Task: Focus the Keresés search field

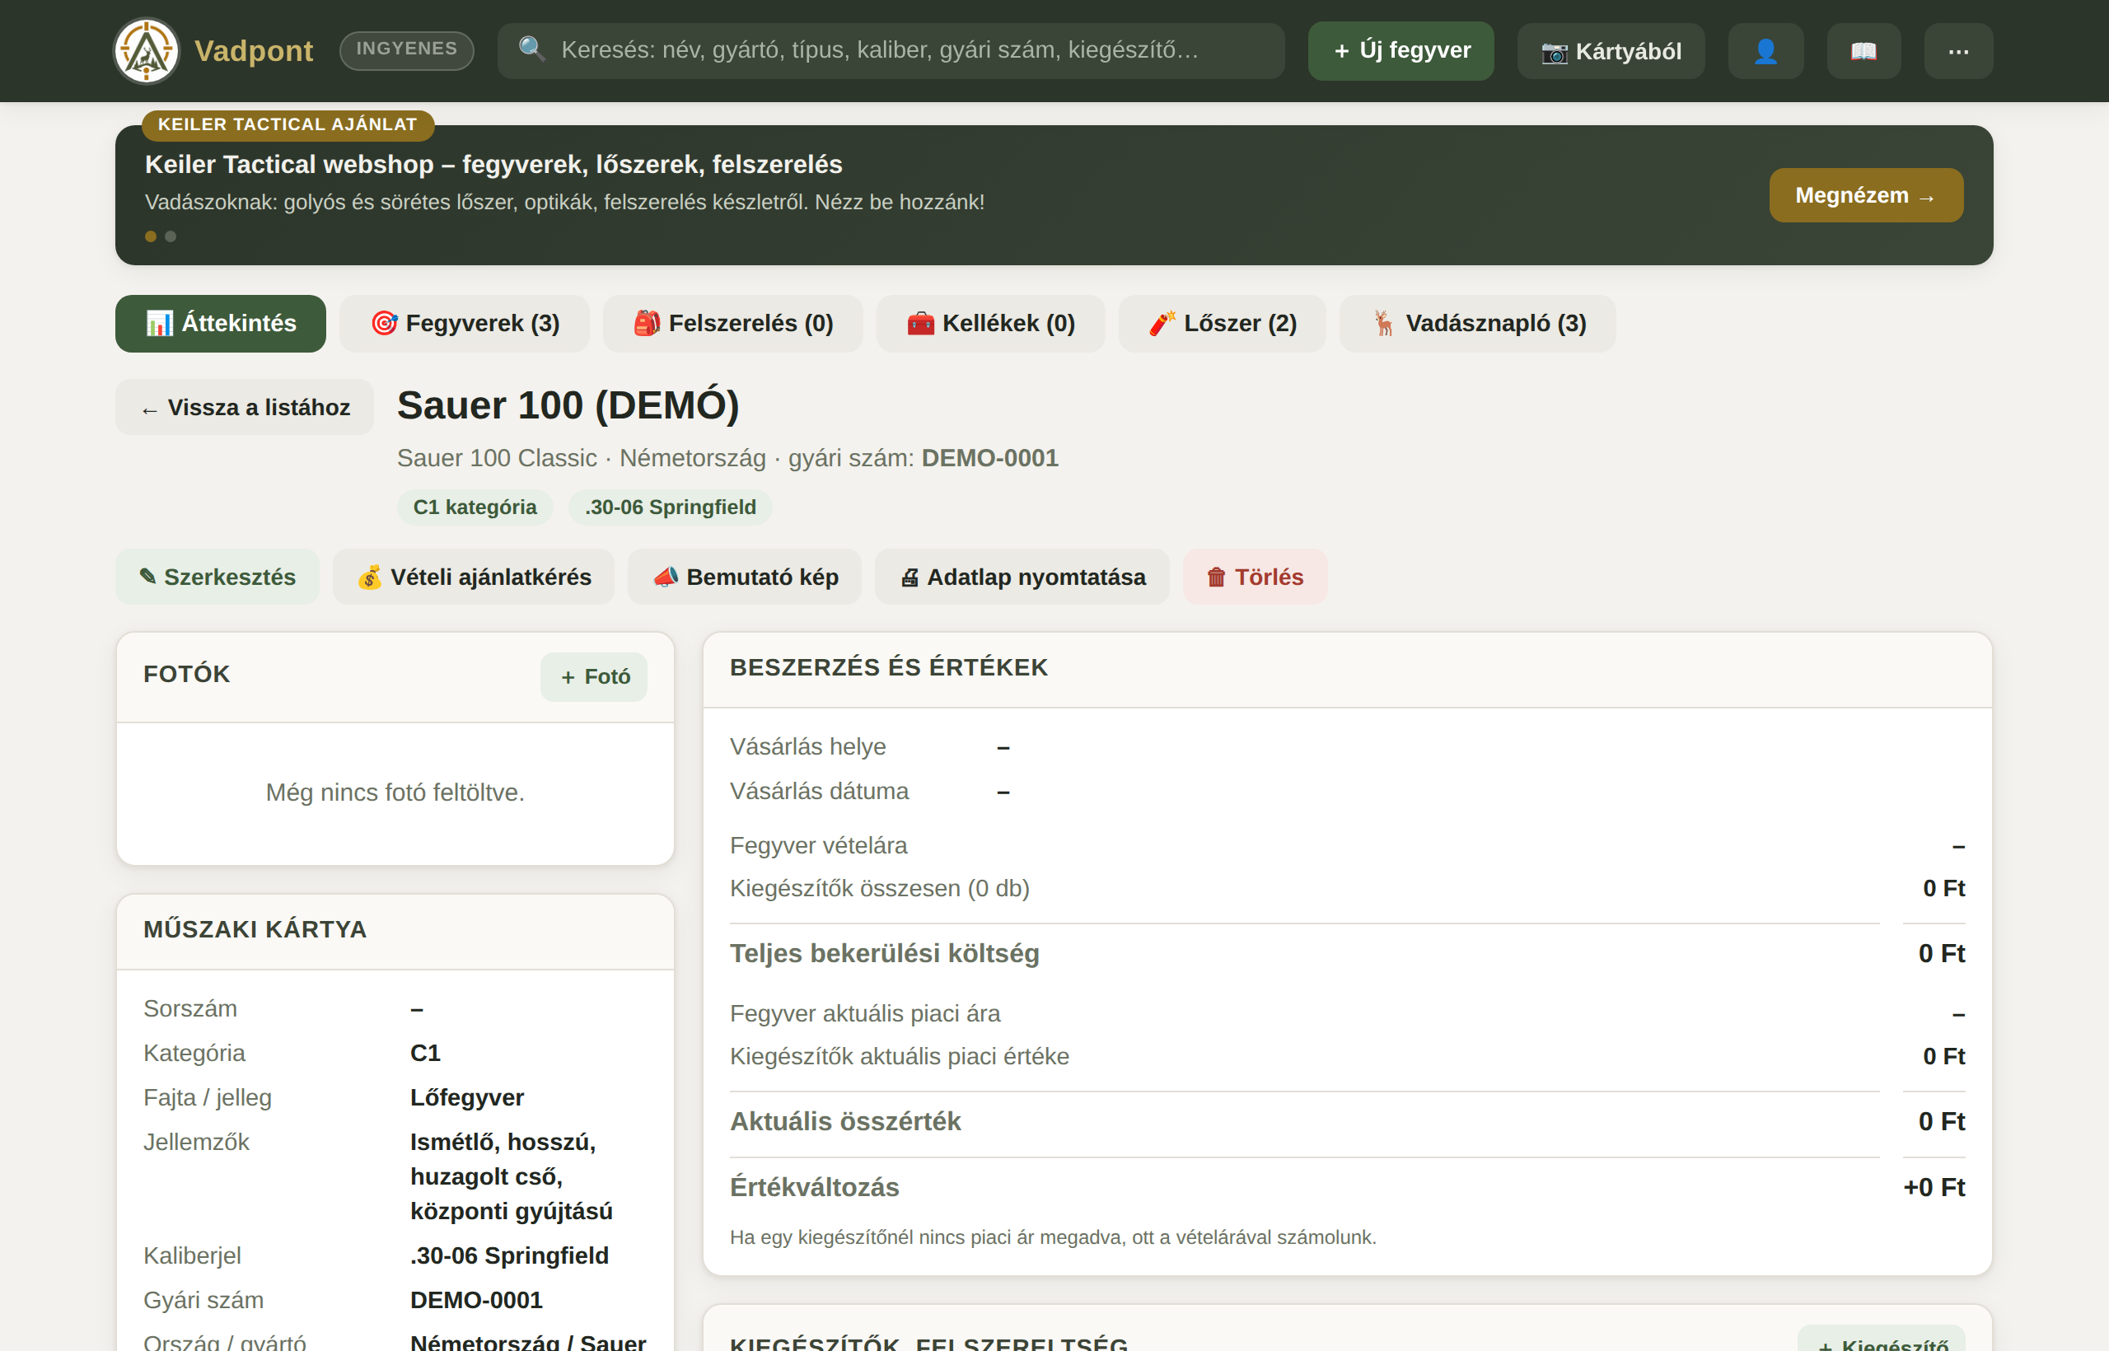Action: click(x=891, y=51)
